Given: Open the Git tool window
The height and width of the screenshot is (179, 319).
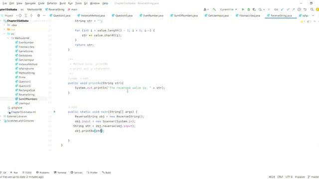Looking at the screenshot, I should (x=3, y=173).
